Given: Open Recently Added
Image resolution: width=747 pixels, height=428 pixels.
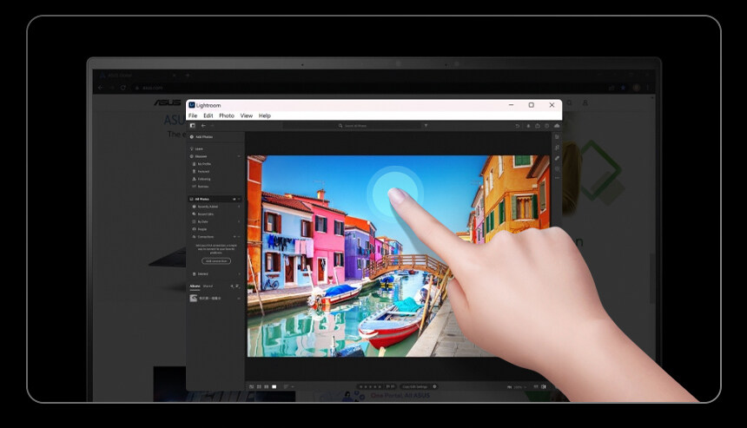Looking at the screenshot, I should tap(205, 207).
